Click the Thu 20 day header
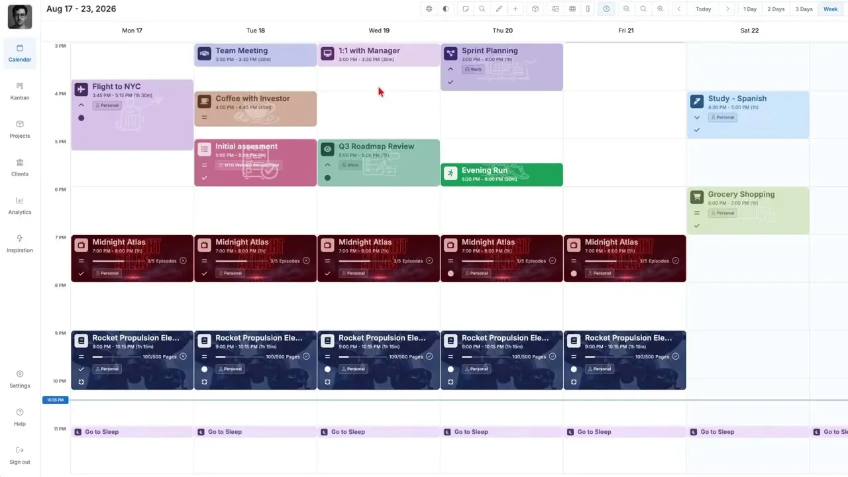Screen dimensions: 848x477 click(503, 30)
